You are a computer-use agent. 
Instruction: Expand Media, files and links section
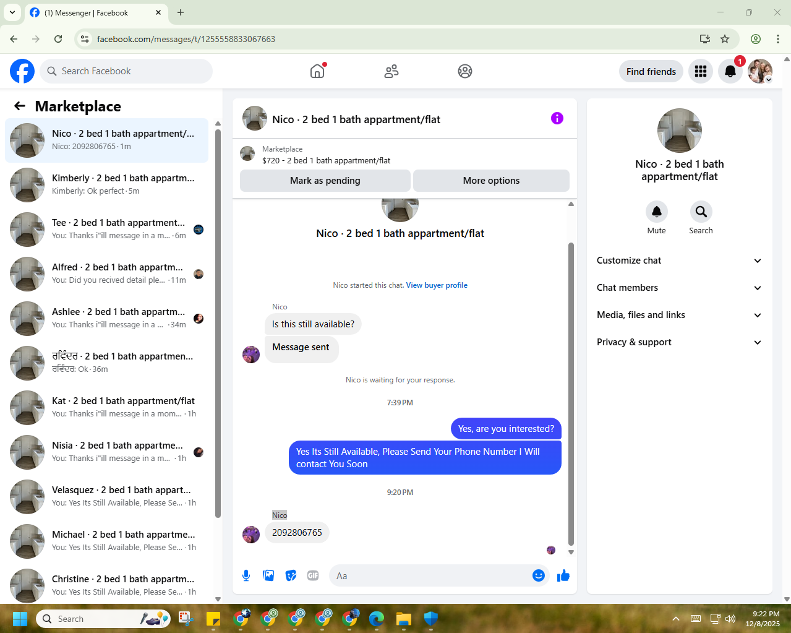[679, 315]
